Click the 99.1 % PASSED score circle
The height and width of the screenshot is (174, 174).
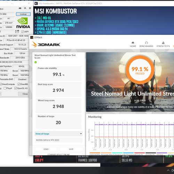pos(140,70)
